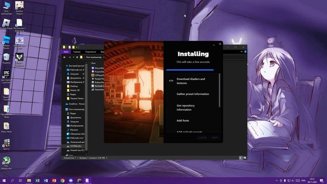Open the Genshin Impact desktop shortcut
327x184 pixels.
[x=19, y=8]
